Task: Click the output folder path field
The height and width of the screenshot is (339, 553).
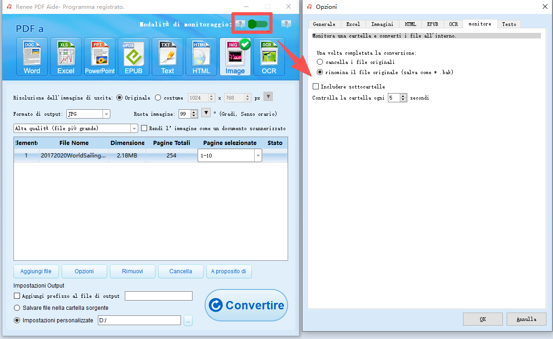Action: click(x=139, y=320)
